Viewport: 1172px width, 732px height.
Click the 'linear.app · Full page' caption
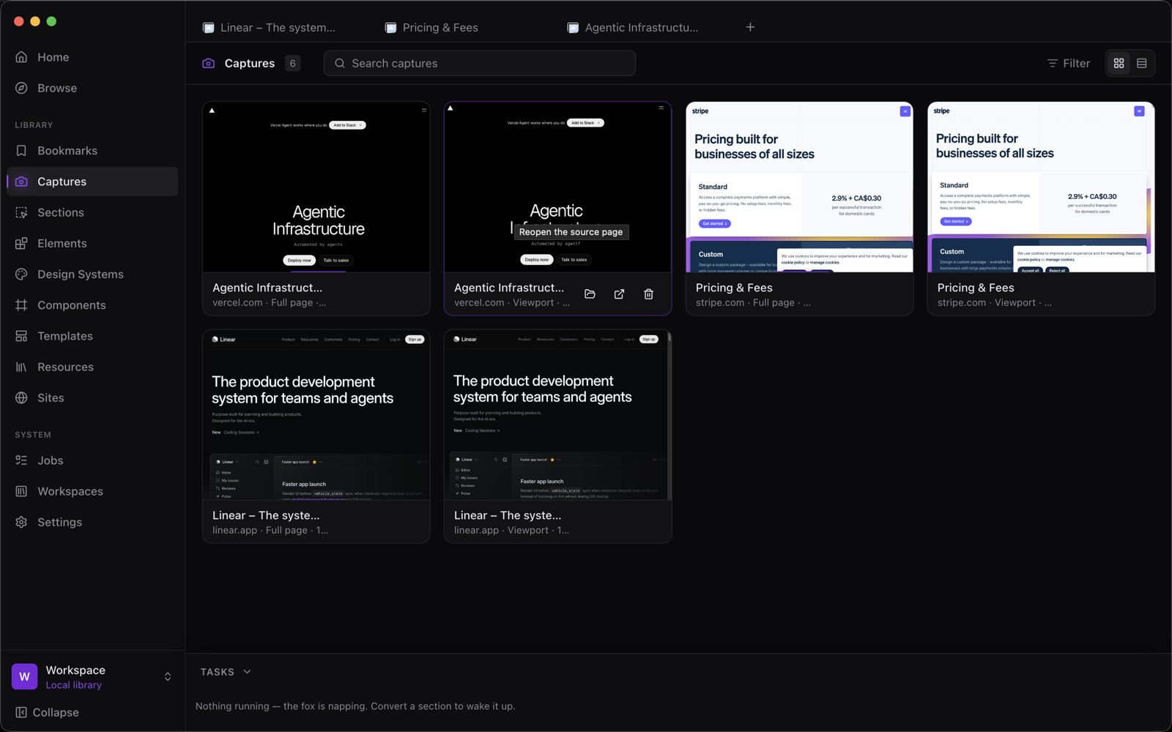270,531
